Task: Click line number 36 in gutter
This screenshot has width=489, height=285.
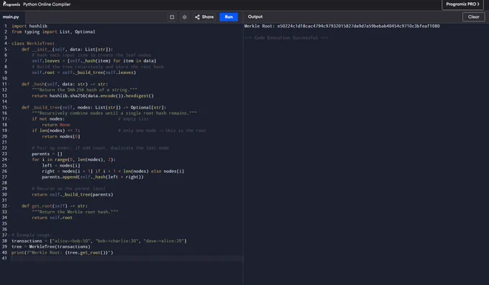Action: click(4, 229)
